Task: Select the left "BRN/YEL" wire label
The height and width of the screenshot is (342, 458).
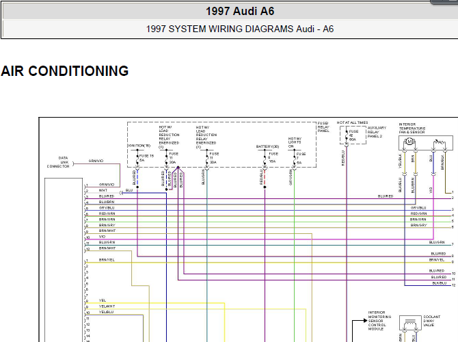Action: [107, 260]
